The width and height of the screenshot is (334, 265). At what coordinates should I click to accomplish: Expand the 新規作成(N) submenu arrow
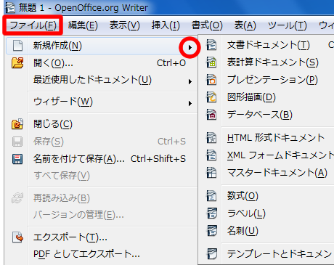point(190,47)
